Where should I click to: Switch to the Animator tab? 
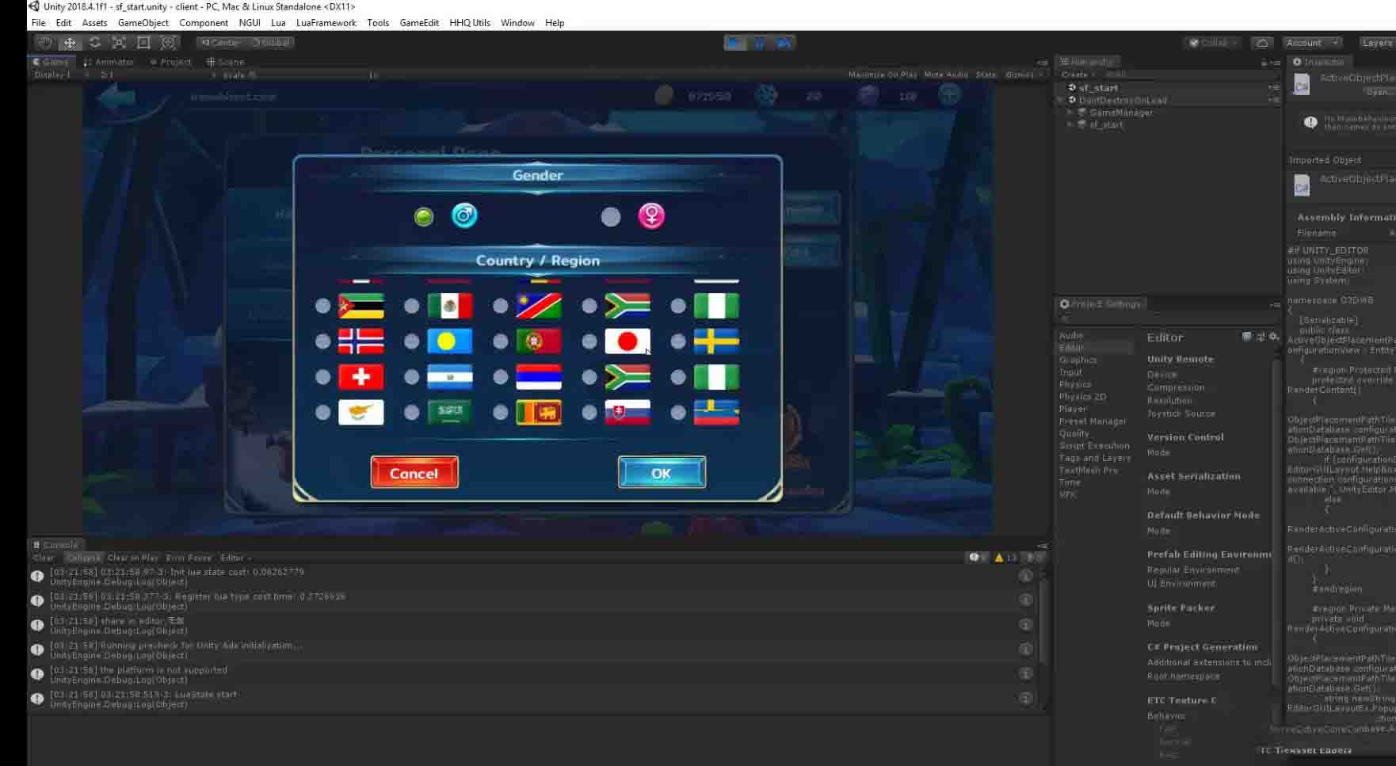[109, 62]
